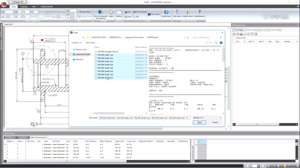Select file PDCMIS Shaft 4.txt
The height and width of the screenshot is (168, 300).
[105, 65]
